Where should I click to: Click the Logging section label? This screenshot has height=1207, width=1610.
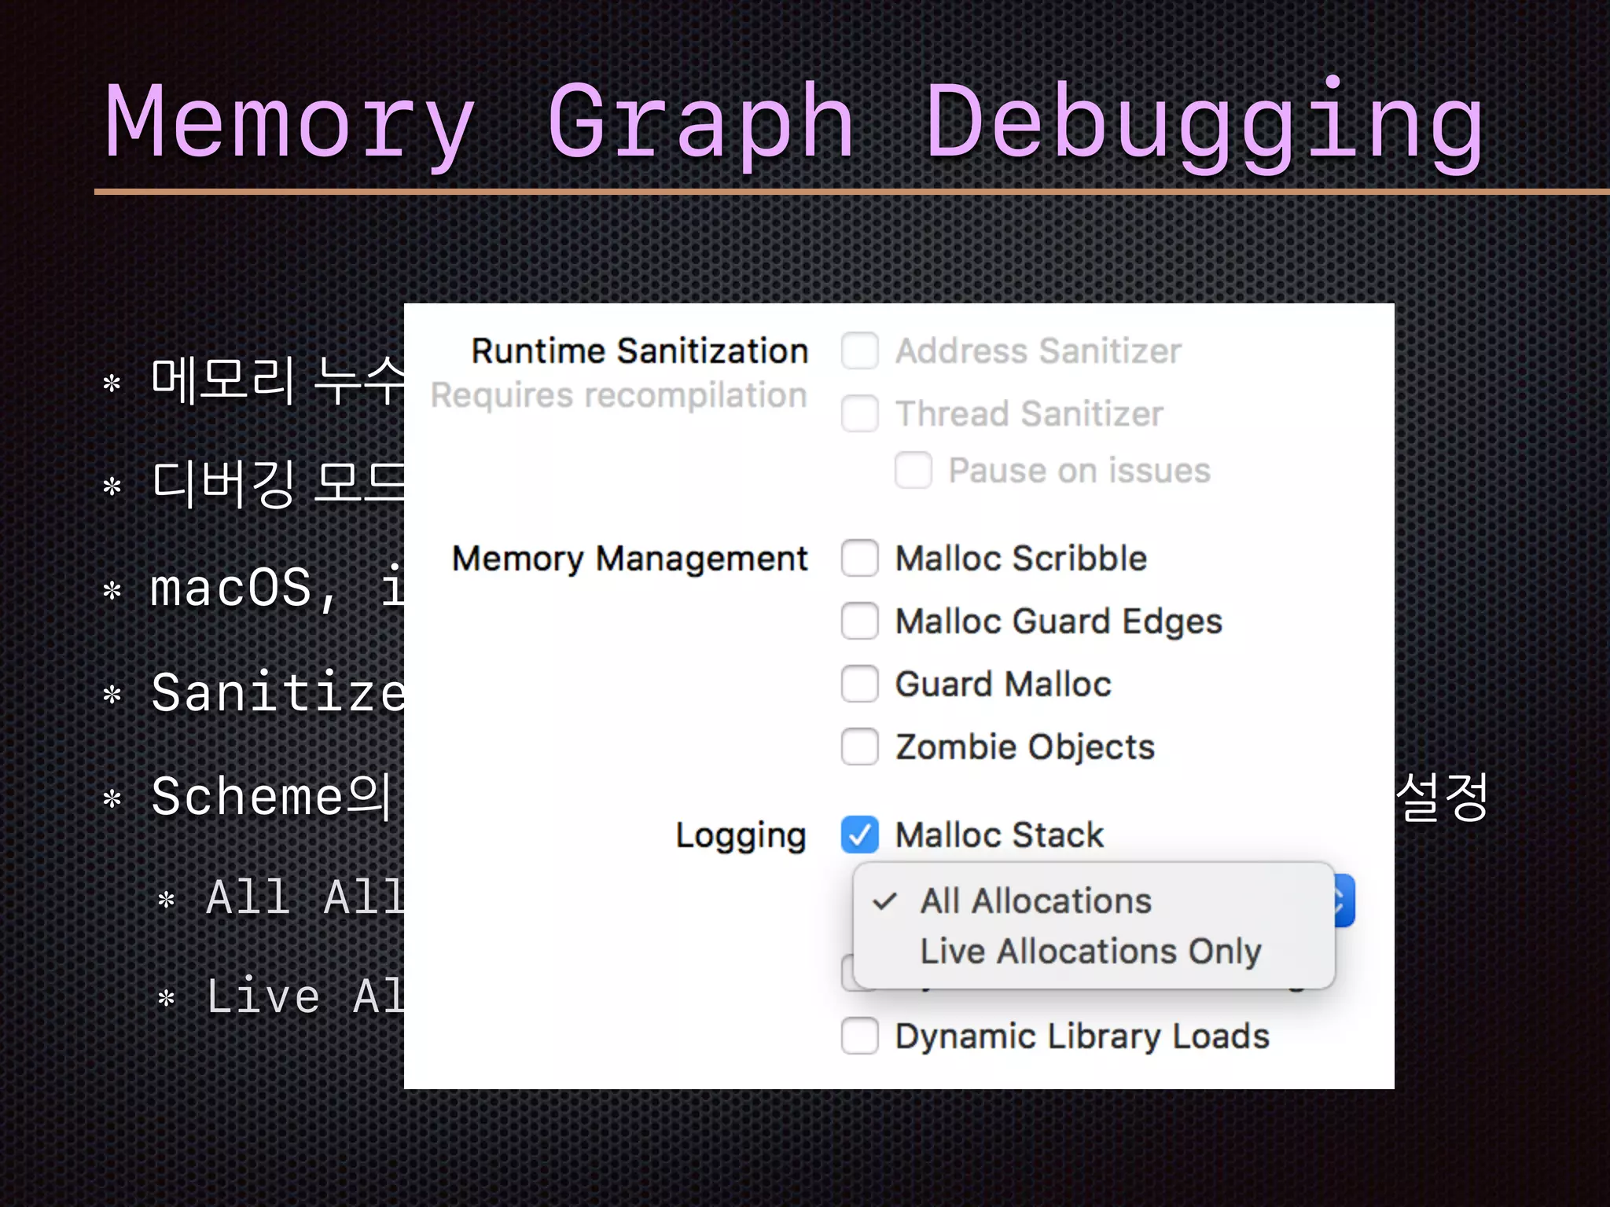click(741, 835)
